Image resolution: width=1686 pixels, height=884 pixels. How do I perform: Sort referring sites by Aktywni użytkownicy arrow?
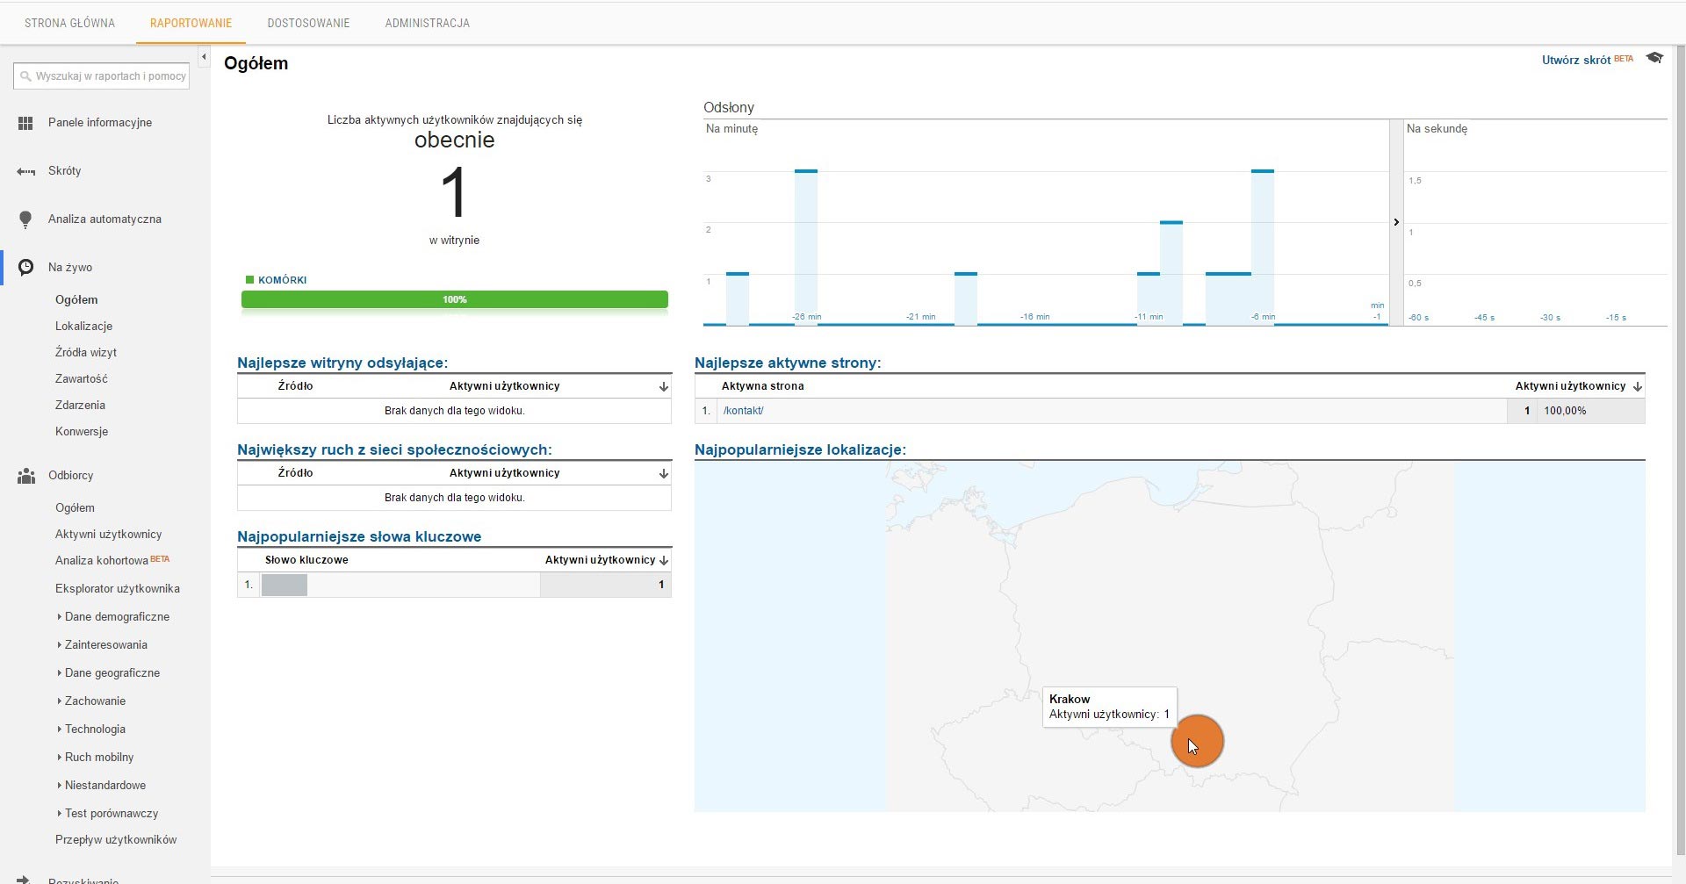coord(664,386)
